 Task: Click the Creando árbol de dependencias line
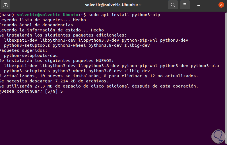[36, 25]
